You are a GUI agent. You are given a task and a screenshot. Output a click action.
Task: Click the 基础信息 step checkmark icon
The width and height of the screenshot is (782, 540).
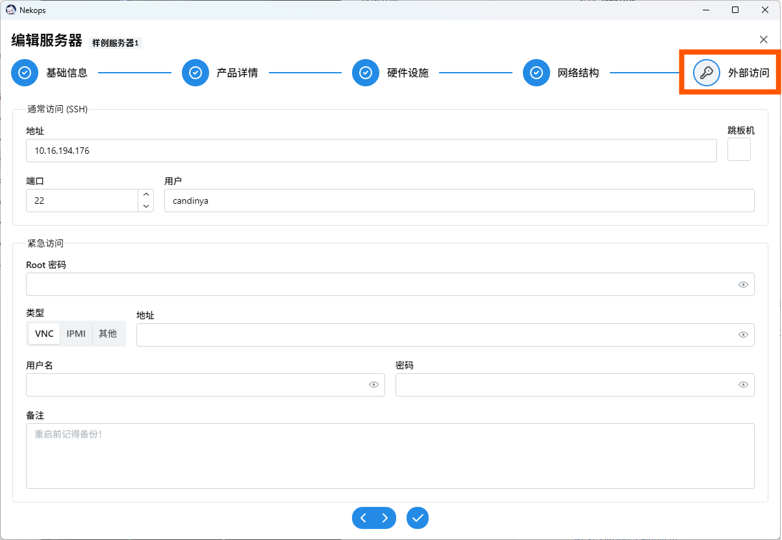[x=25, y=73]
